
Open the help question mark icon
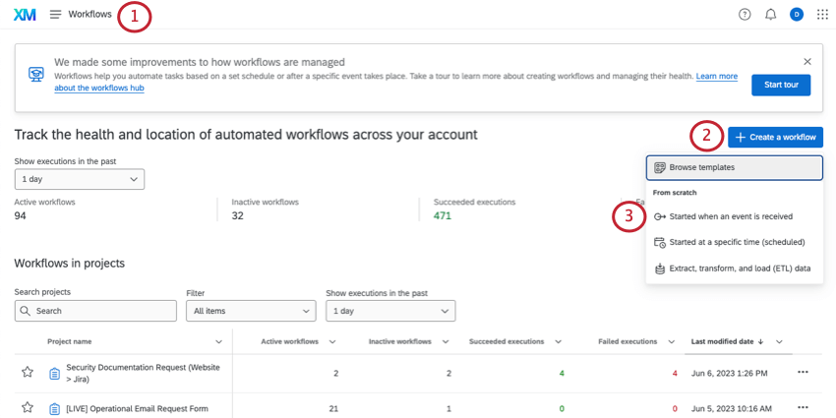coord(745,15)
